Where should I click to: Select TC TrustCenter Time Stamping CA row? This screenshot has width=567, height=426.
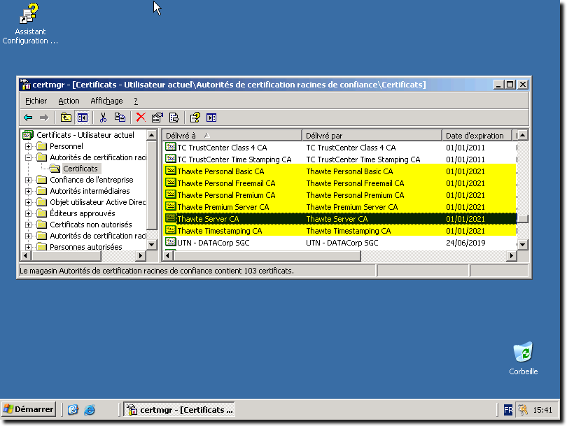(x=340, y=159)
